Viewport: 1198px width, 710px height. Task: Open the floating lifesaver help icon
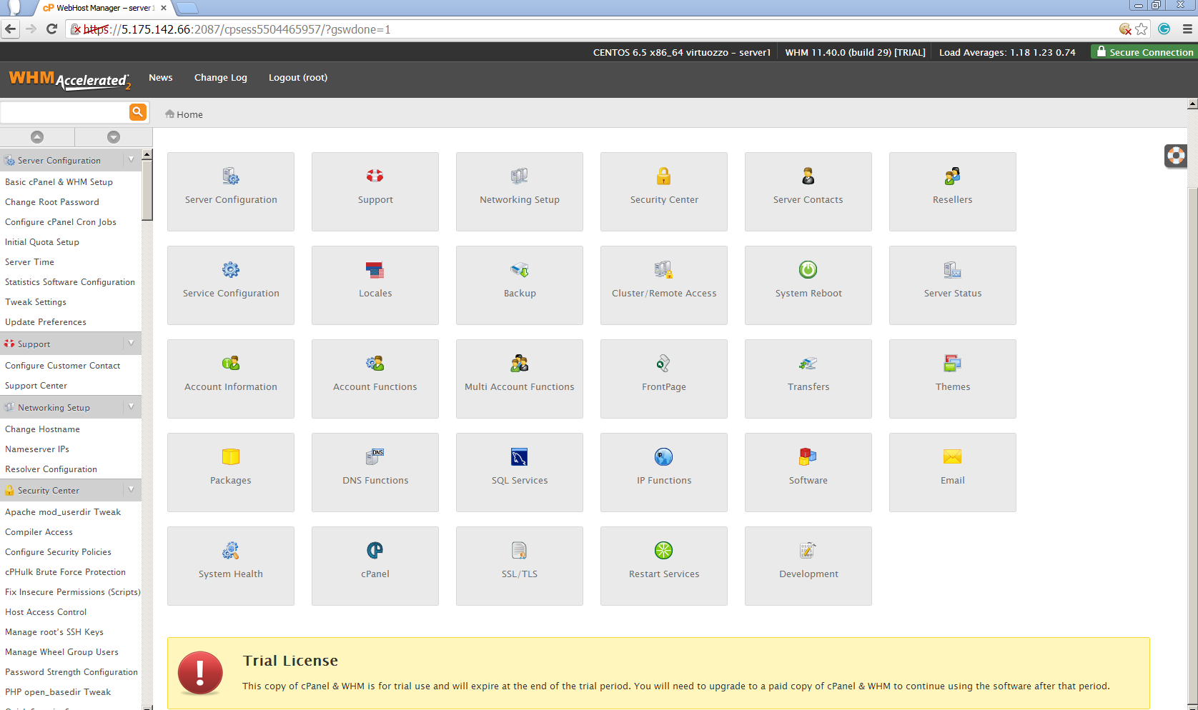click(x=1175, y=156)
